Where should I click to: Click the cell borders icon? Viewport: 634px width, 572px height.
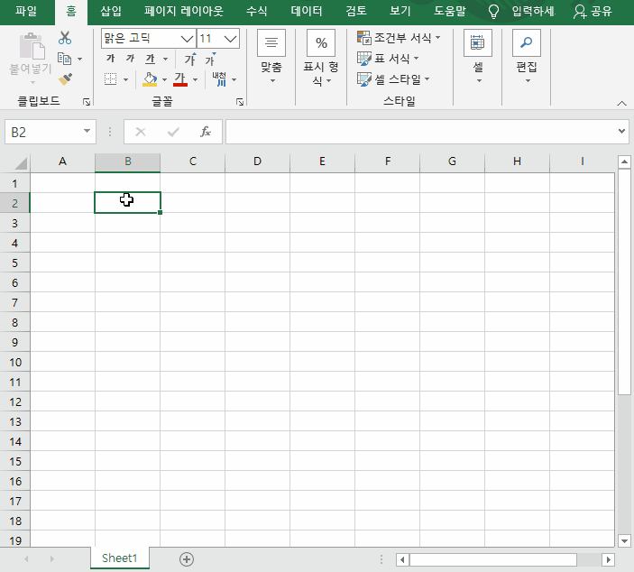tap(110, 79)
